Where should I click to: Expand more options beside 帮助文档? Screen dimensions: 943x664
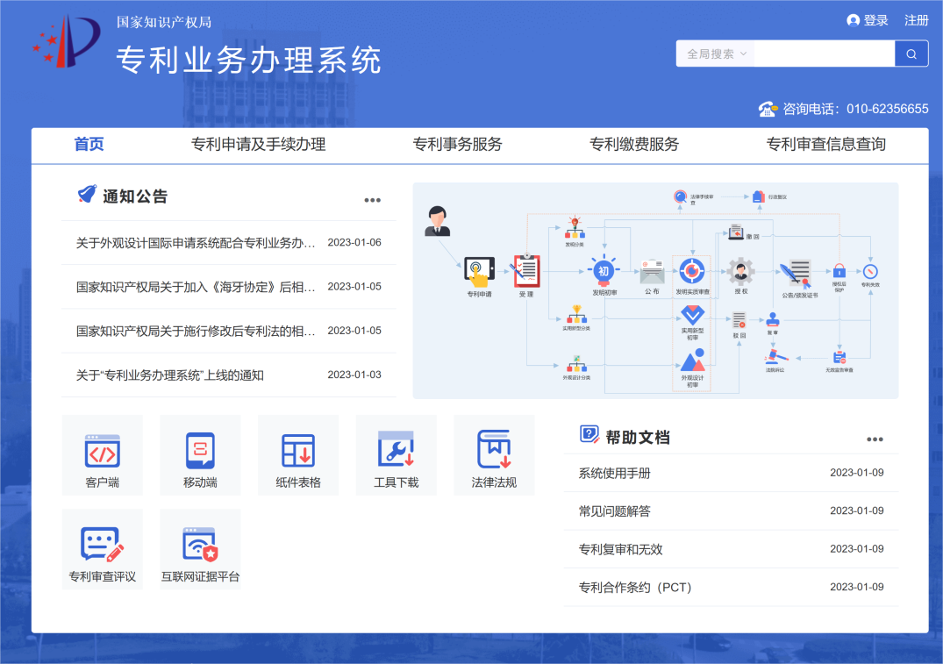pyautogui.click(x=875, y=439)
